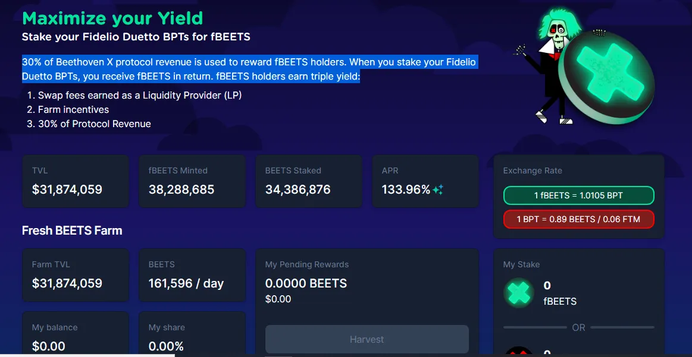The width and height of the screenshot is (692, 357).
Task: Click the BEETS 161,596 / day card
Action: (x=192, y=275)
